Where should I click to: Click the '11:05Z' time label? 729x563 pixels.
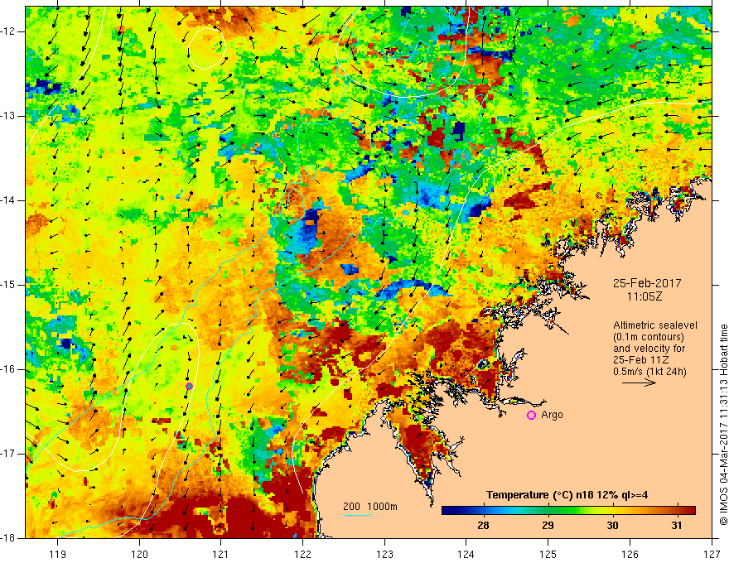pos(644,296)
